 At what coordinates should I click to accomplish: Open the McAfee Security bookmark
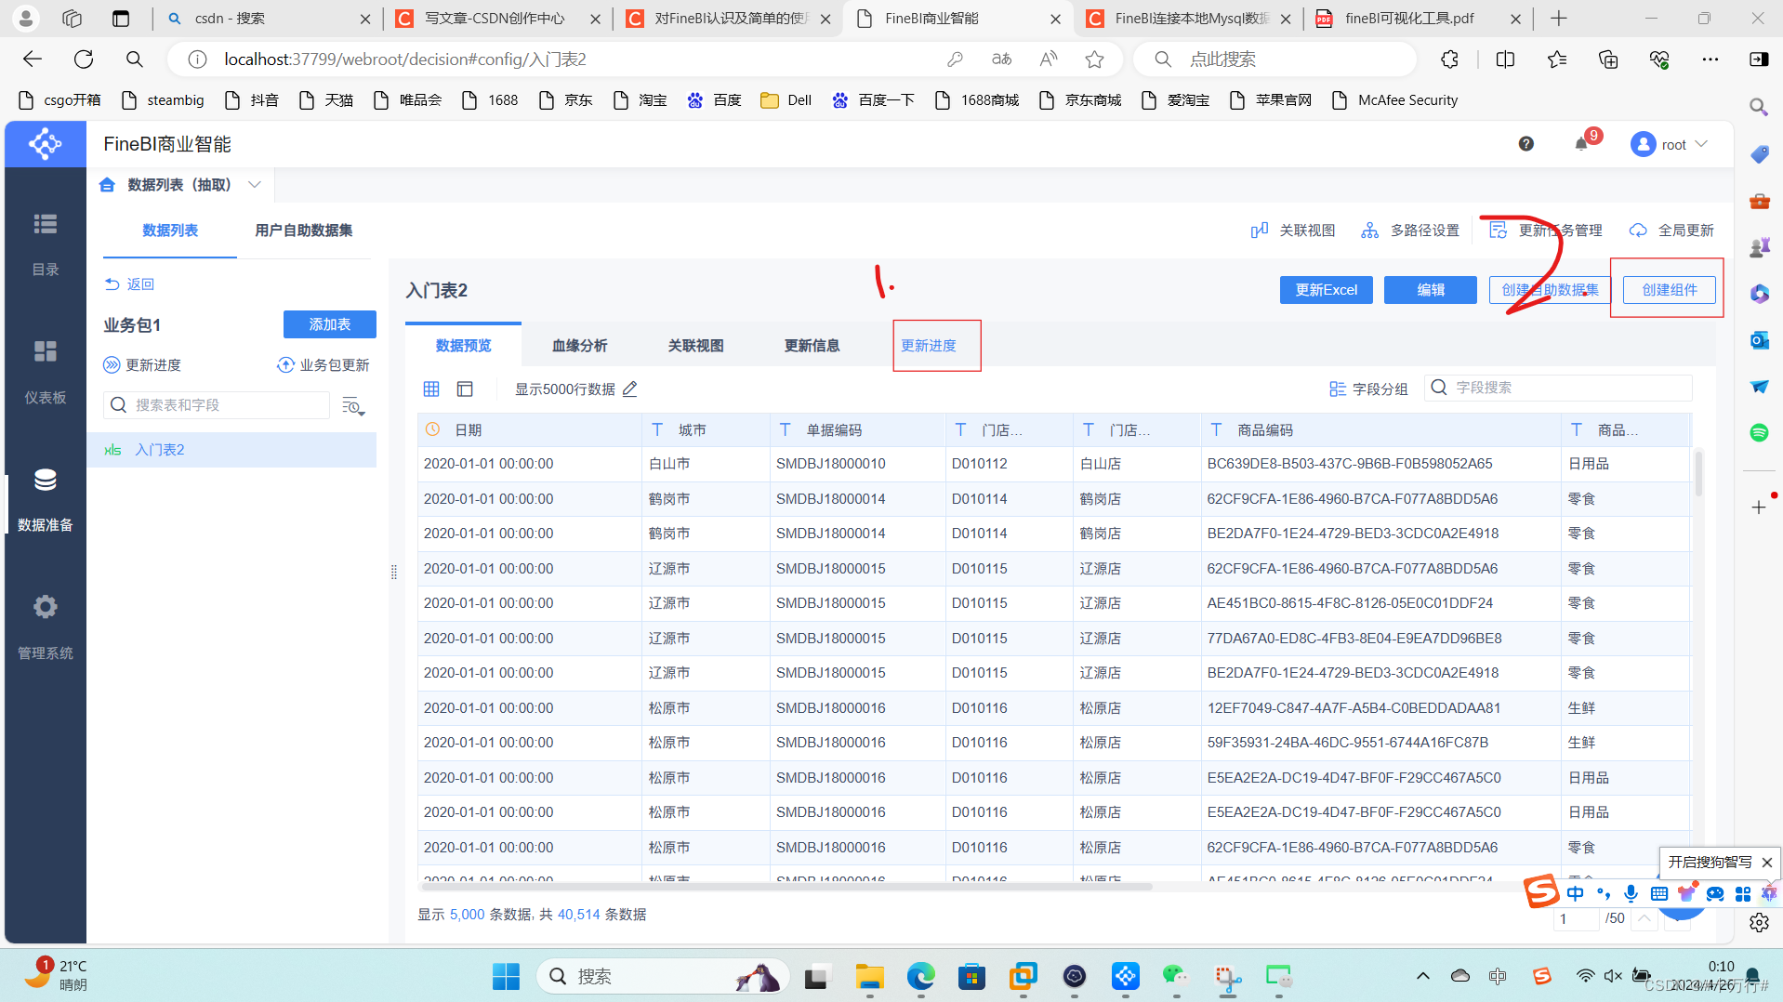(1394, 100)
